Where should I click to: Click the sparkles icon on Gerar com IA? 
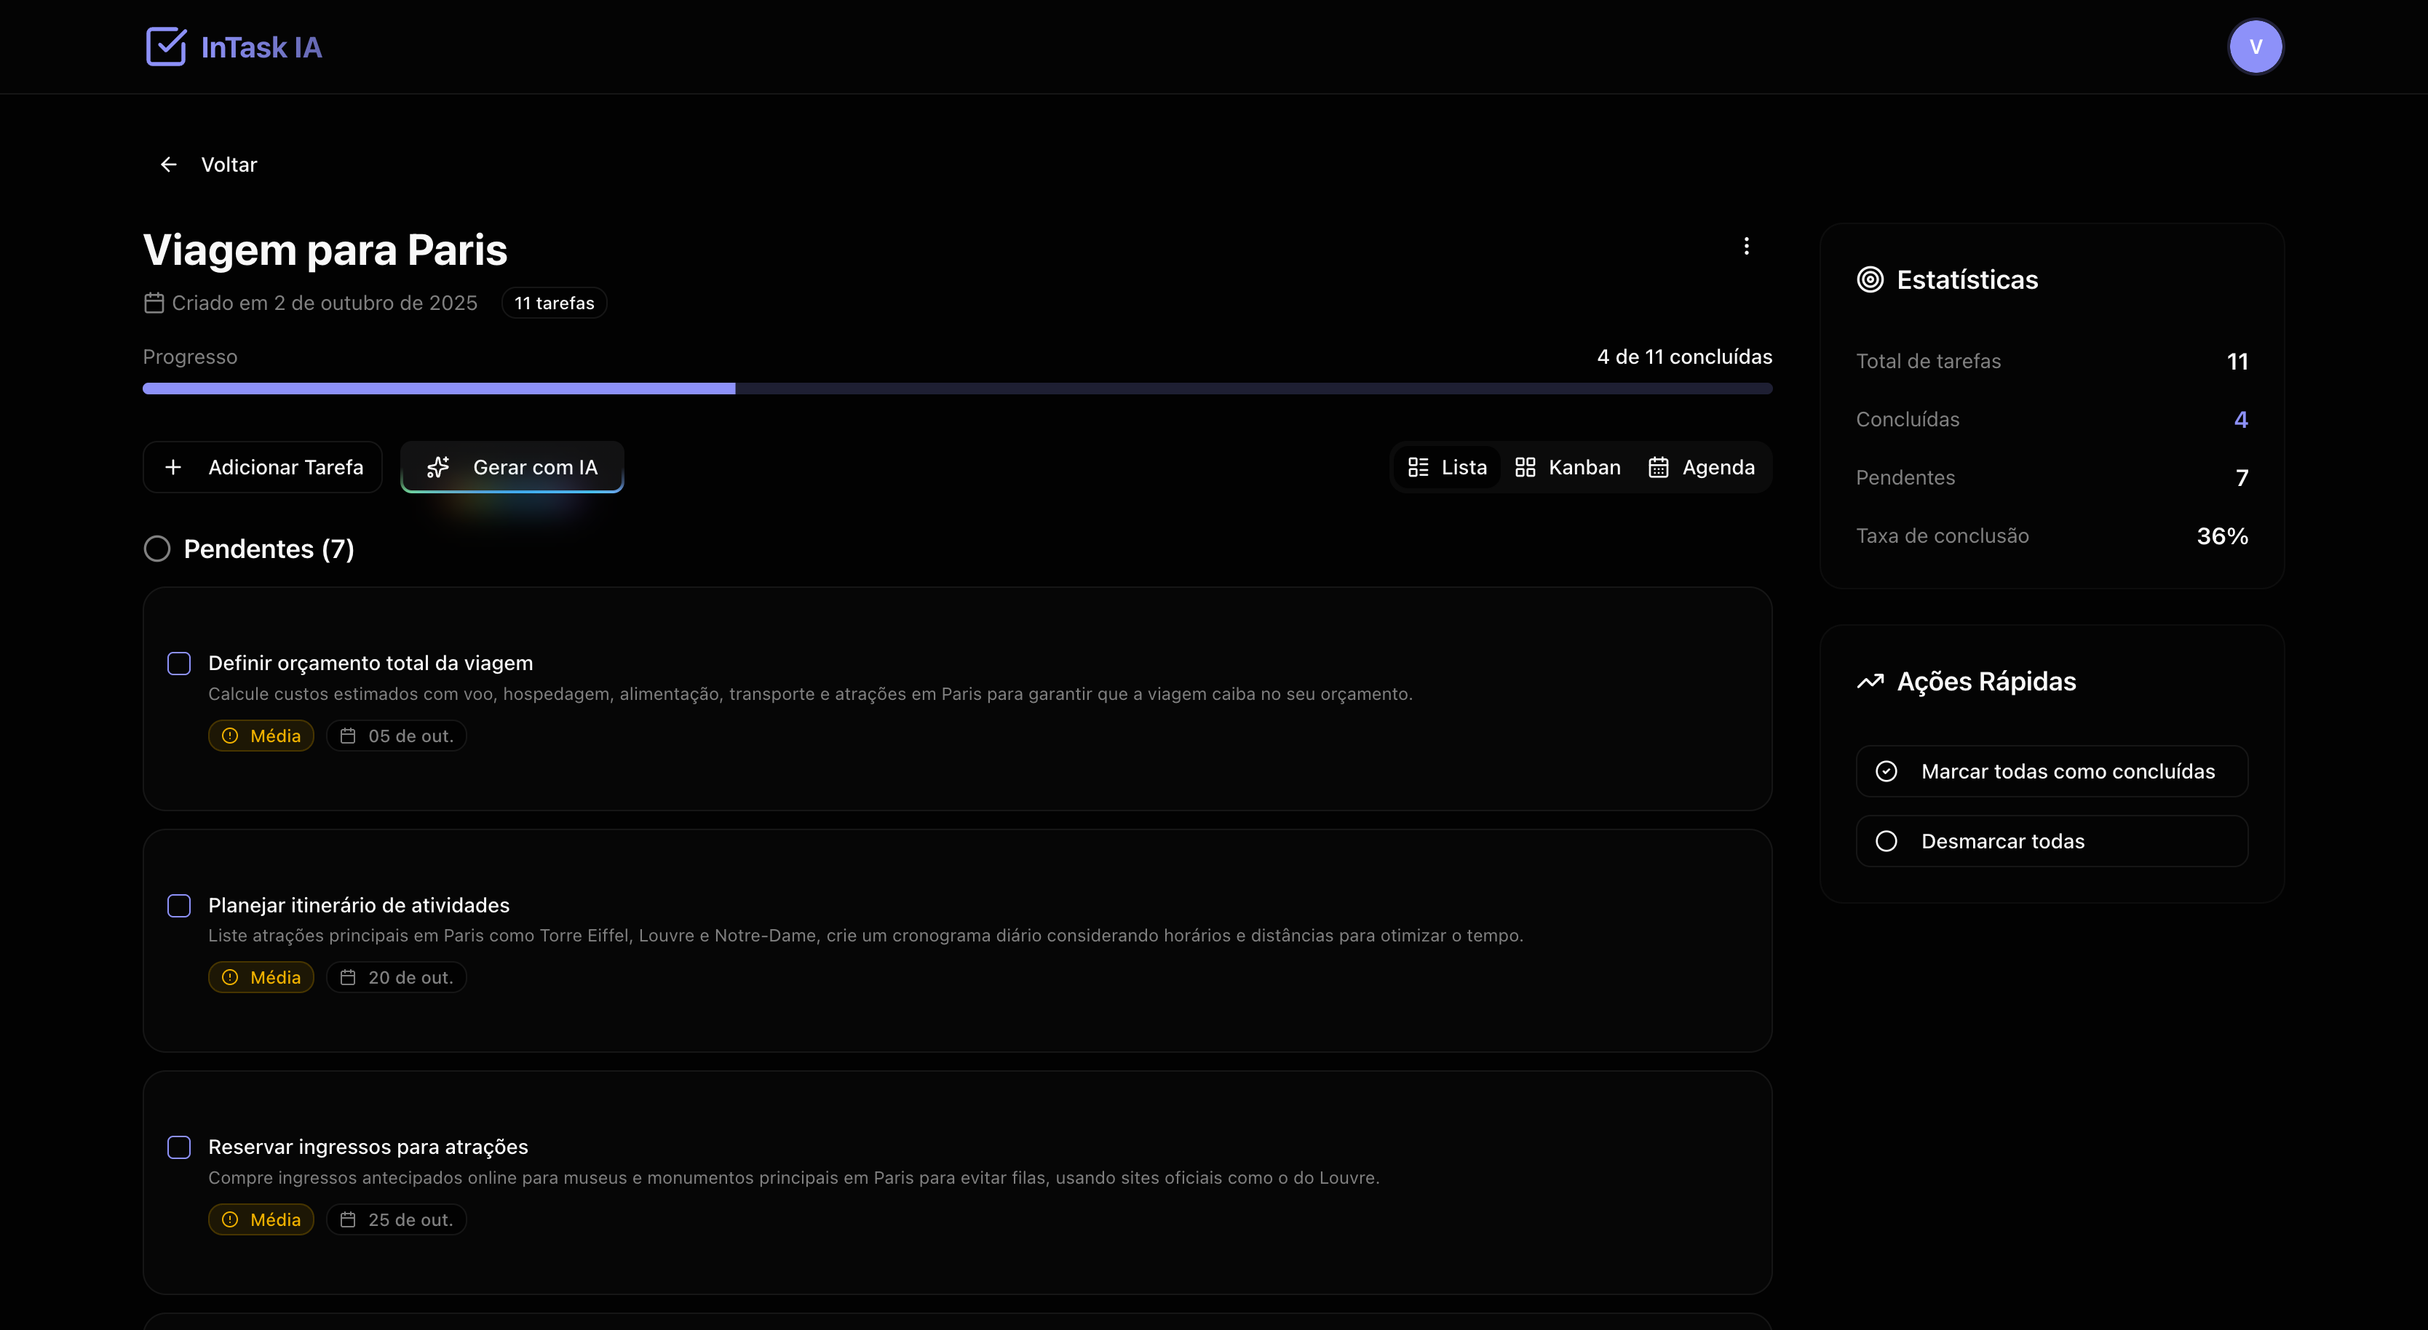[438, 467]
